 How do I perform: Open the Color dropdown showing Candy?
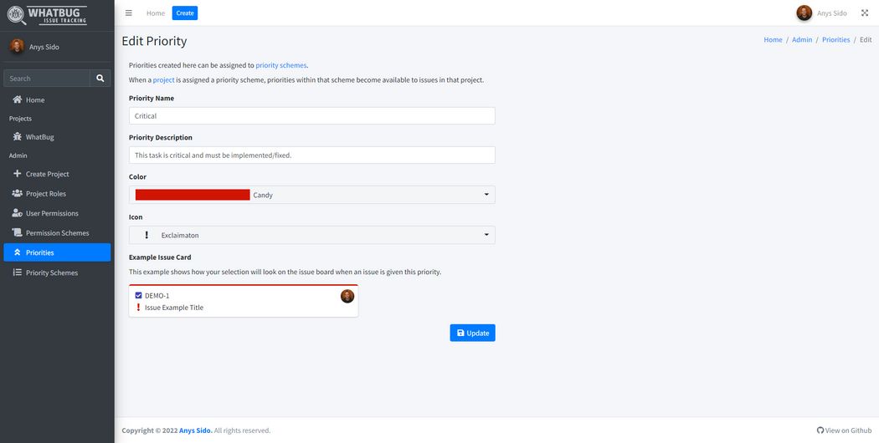tap(311, 195)
